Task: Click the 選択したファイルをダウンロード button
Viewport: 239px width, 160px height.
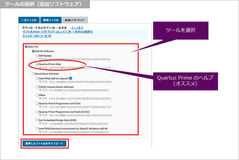Action: 44,144
